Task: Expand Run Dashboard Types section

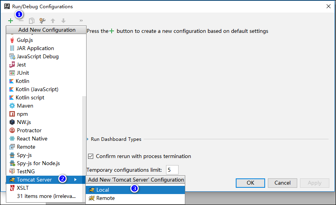Action: tap(88, 139)
